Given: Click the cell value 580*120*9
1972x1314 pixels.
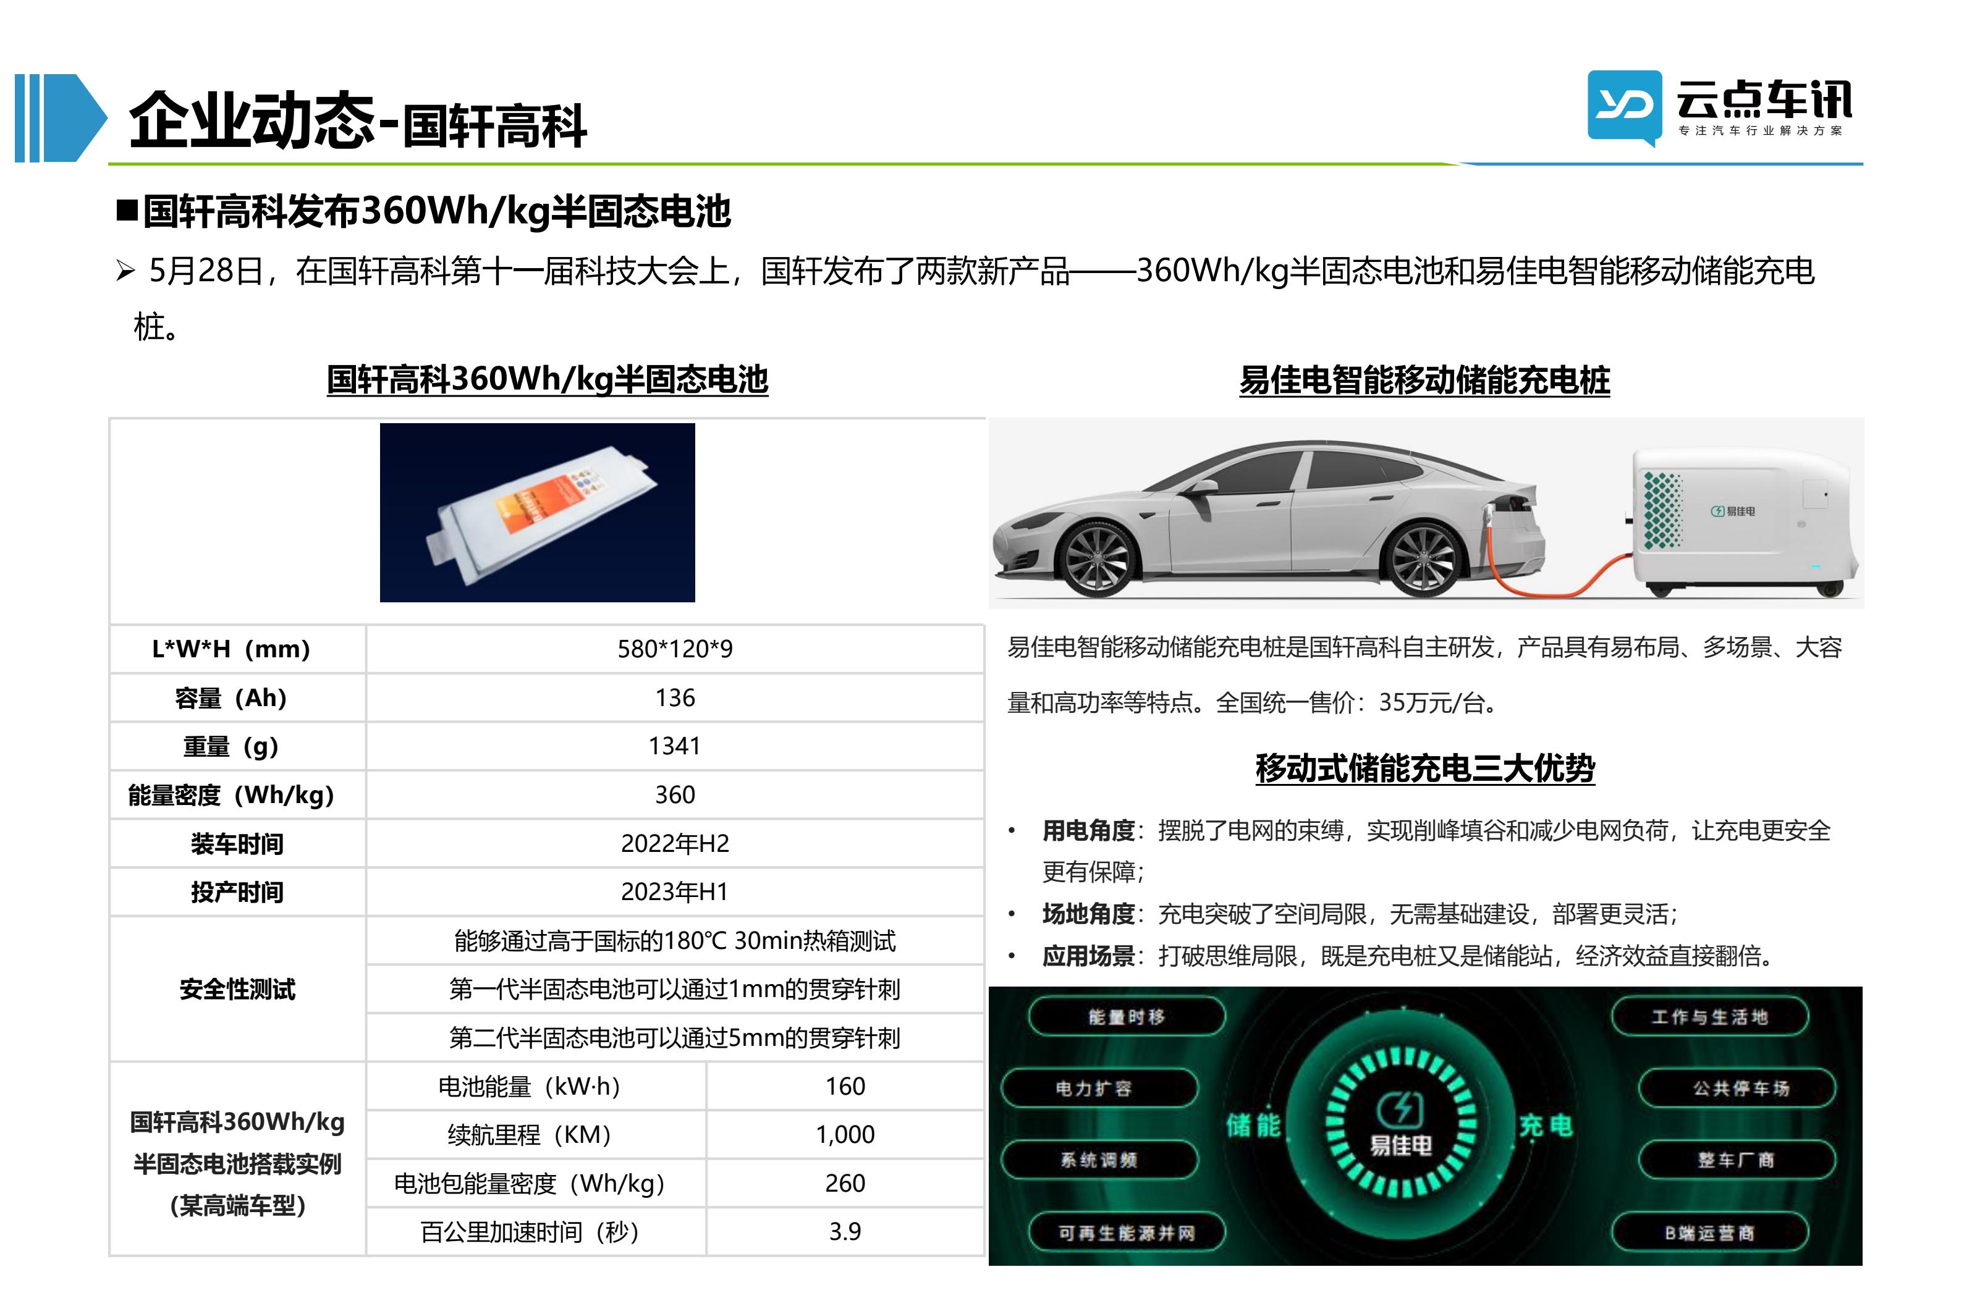Looking at the screenshot, I should [675, 649].
